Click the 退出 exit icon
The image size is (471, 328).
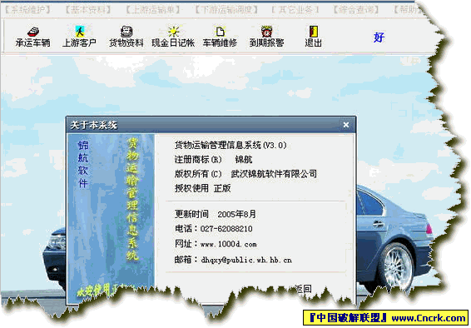(x=313, y=37)
